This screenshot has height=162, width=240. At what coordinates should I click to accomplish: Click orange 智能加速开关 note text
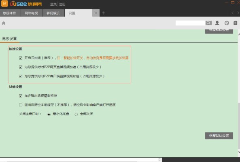tap(93, 58)
